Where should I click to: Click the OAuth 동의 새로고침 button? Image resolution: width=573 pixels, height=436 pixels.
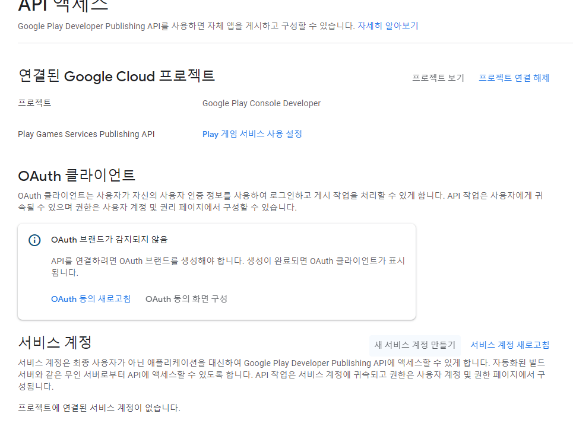pos(91,299)
